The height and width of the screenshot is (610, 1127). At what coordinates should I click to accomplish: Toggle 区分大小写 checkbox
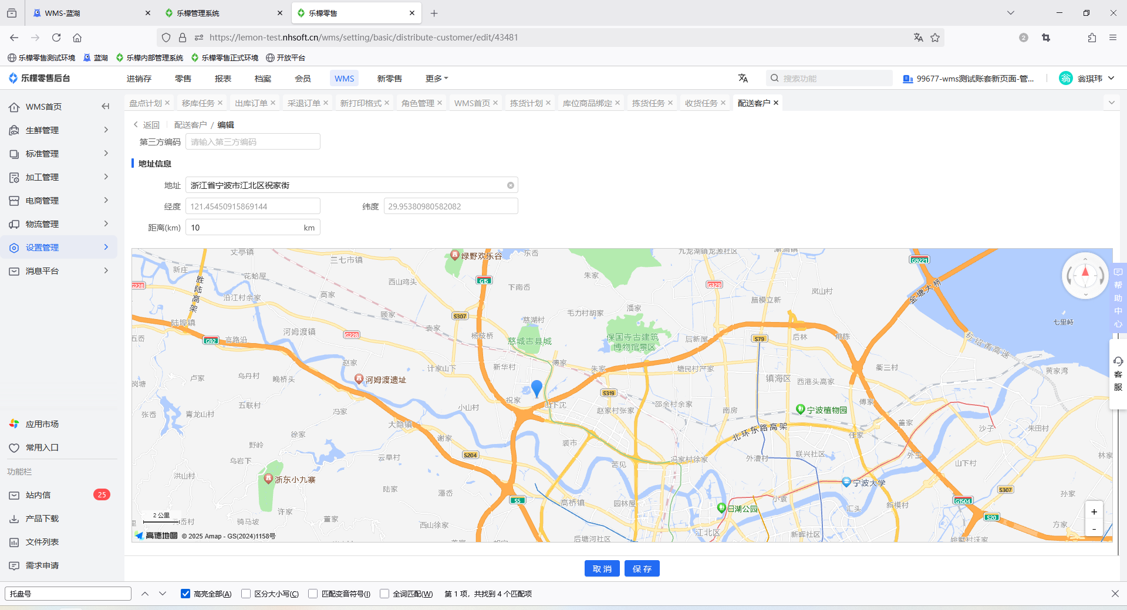pyautogui.click(x=246, y=594)
